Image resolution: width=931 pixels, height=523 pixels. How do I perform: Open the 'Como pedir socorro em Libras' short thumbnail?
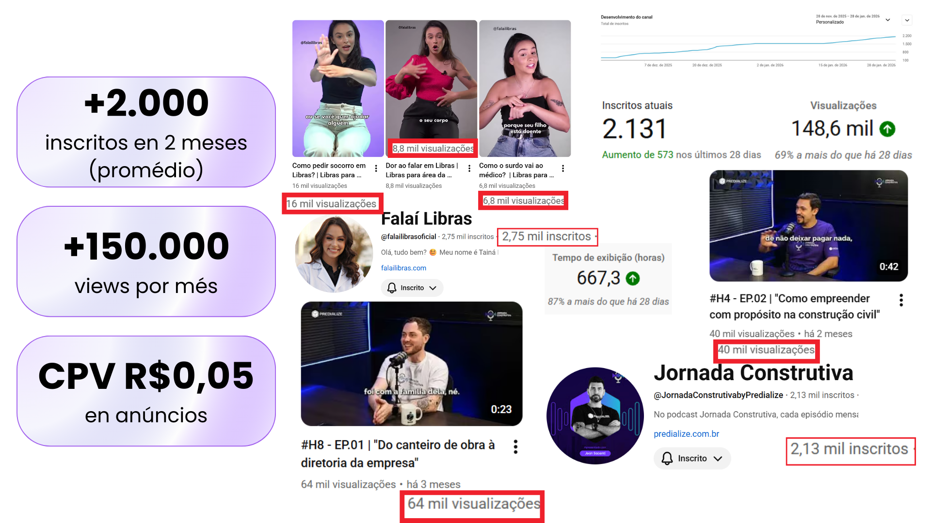(x=338, y=89)
